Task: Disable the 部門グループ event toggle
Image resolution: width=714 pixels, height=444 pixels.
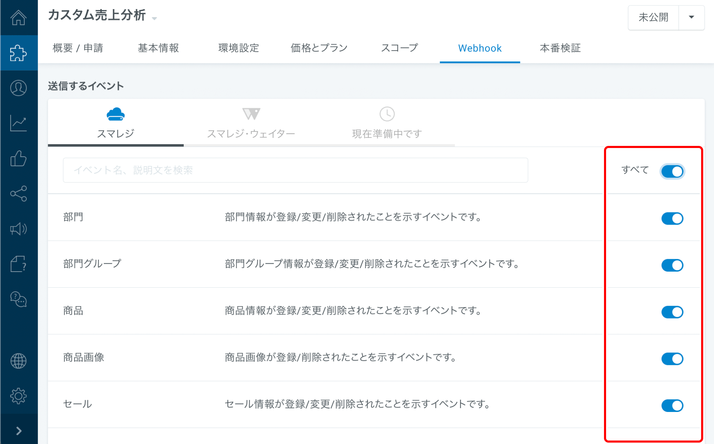Action: click(x=672, y=265)
